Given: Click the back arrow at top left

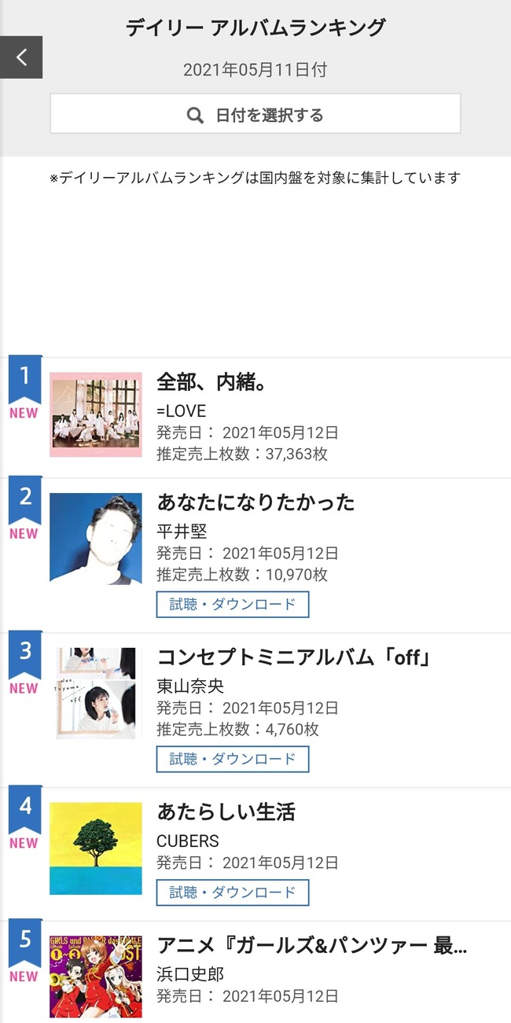Looking at the screenshot, I should click(x=20, y=57).
